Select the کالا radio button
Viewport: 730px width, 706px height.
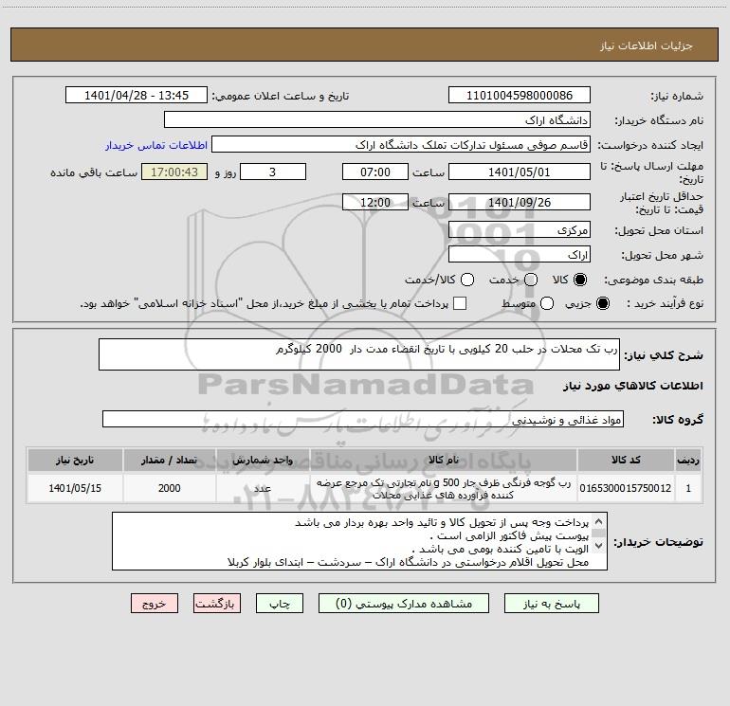point(580,280)
